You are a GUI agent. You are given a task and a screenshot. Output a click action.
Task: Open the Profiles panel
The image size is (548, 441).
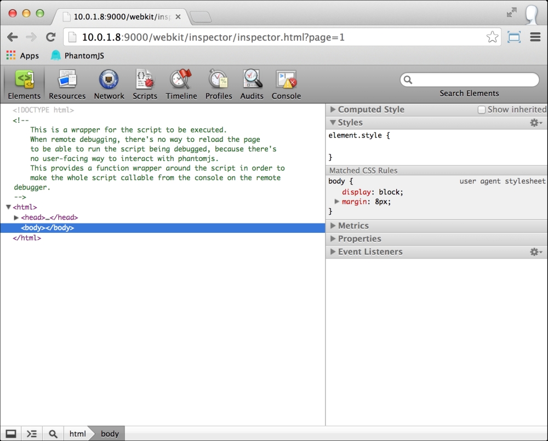(x=219, y=85)
